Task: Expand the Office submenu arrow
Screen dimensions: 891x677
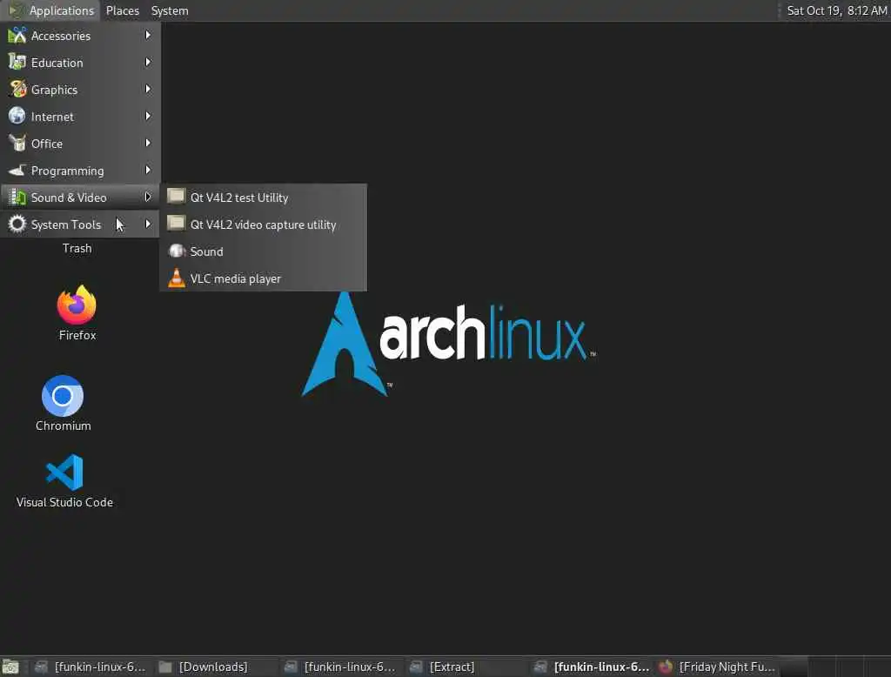Action: tap(148, 144)
